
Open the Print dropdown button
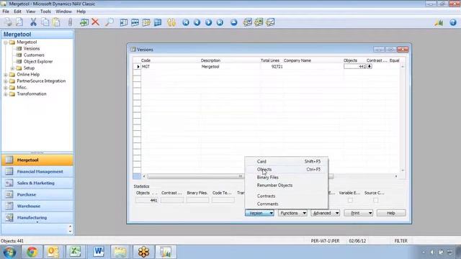point(359,213)
